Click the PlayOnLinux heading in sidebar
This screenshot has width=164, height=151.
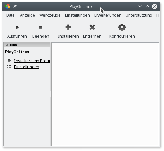(17, 52)
